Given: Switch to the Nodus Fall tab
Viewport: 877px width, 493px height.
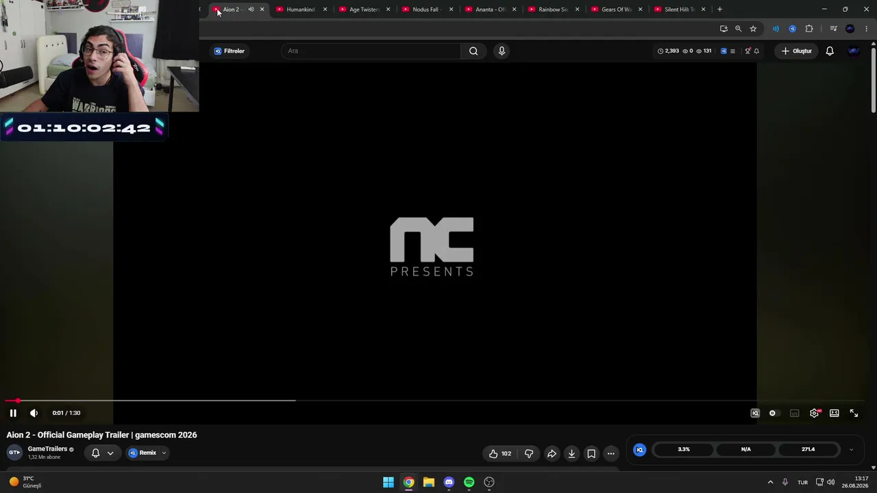Looking at the screenshot, I should (426, 10).
